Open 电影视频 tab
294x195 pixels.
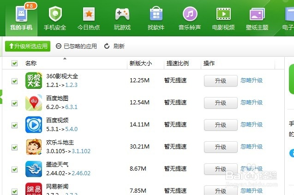(223, 18)
